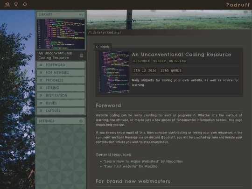Image resolution: width=252 pixels, height=189 pixels.
Task: Click the JAN 12 2026 date label
Action: 145,70
